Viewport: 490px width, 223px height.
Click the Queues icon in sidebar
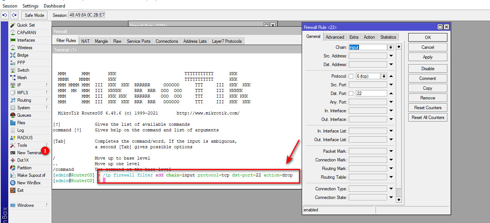click(13, 115)
